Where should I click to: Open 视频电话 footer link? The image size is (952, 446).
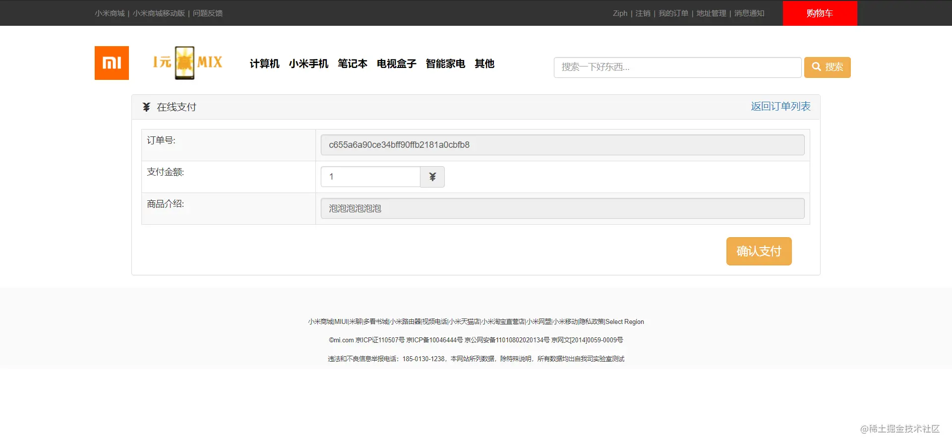click(435, 322)
